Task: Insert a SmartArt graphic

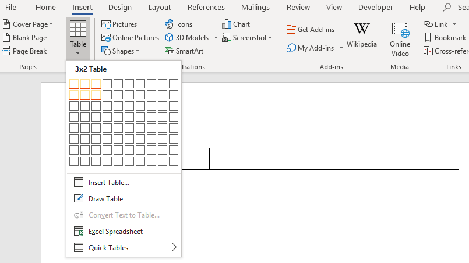Action: [x=184, y=51]
